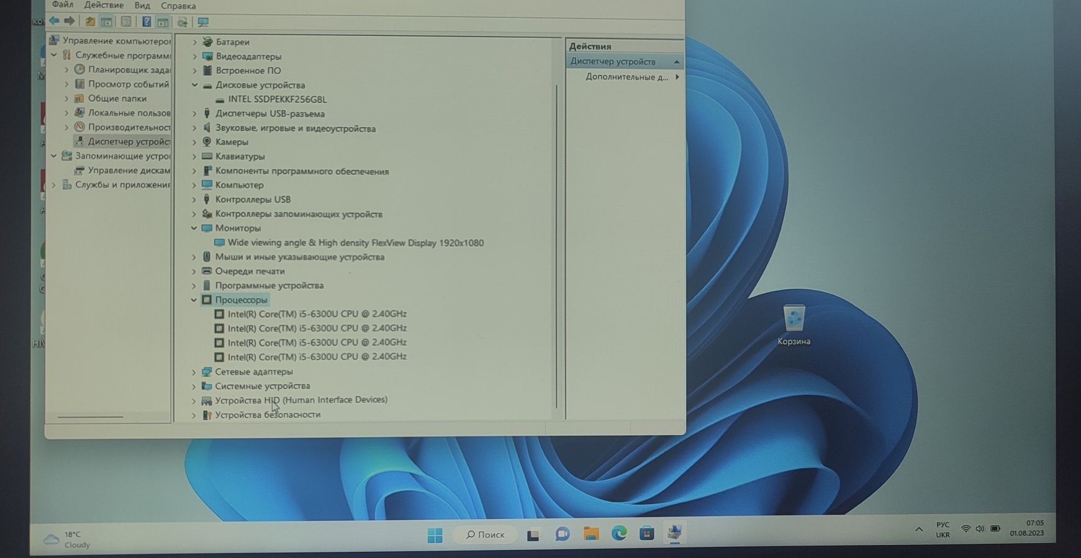Open Microsoft Edge from taskbar
1081x558 pixels.
(619, 533)
